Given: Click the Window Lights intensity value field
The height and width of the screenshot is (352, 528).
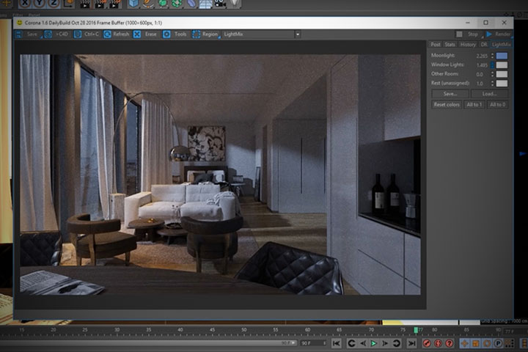Looking at the screenshot, I should point(481,65).
